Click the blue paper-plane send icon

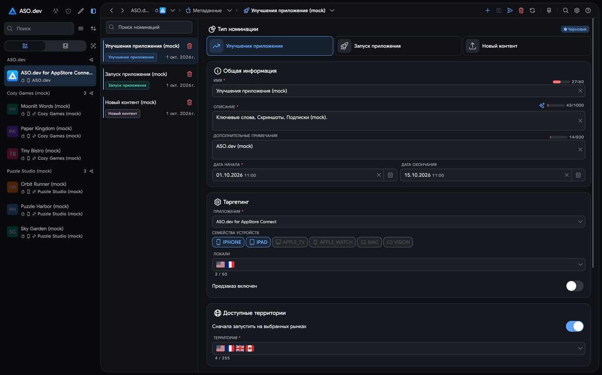click(x=510, y=10)
